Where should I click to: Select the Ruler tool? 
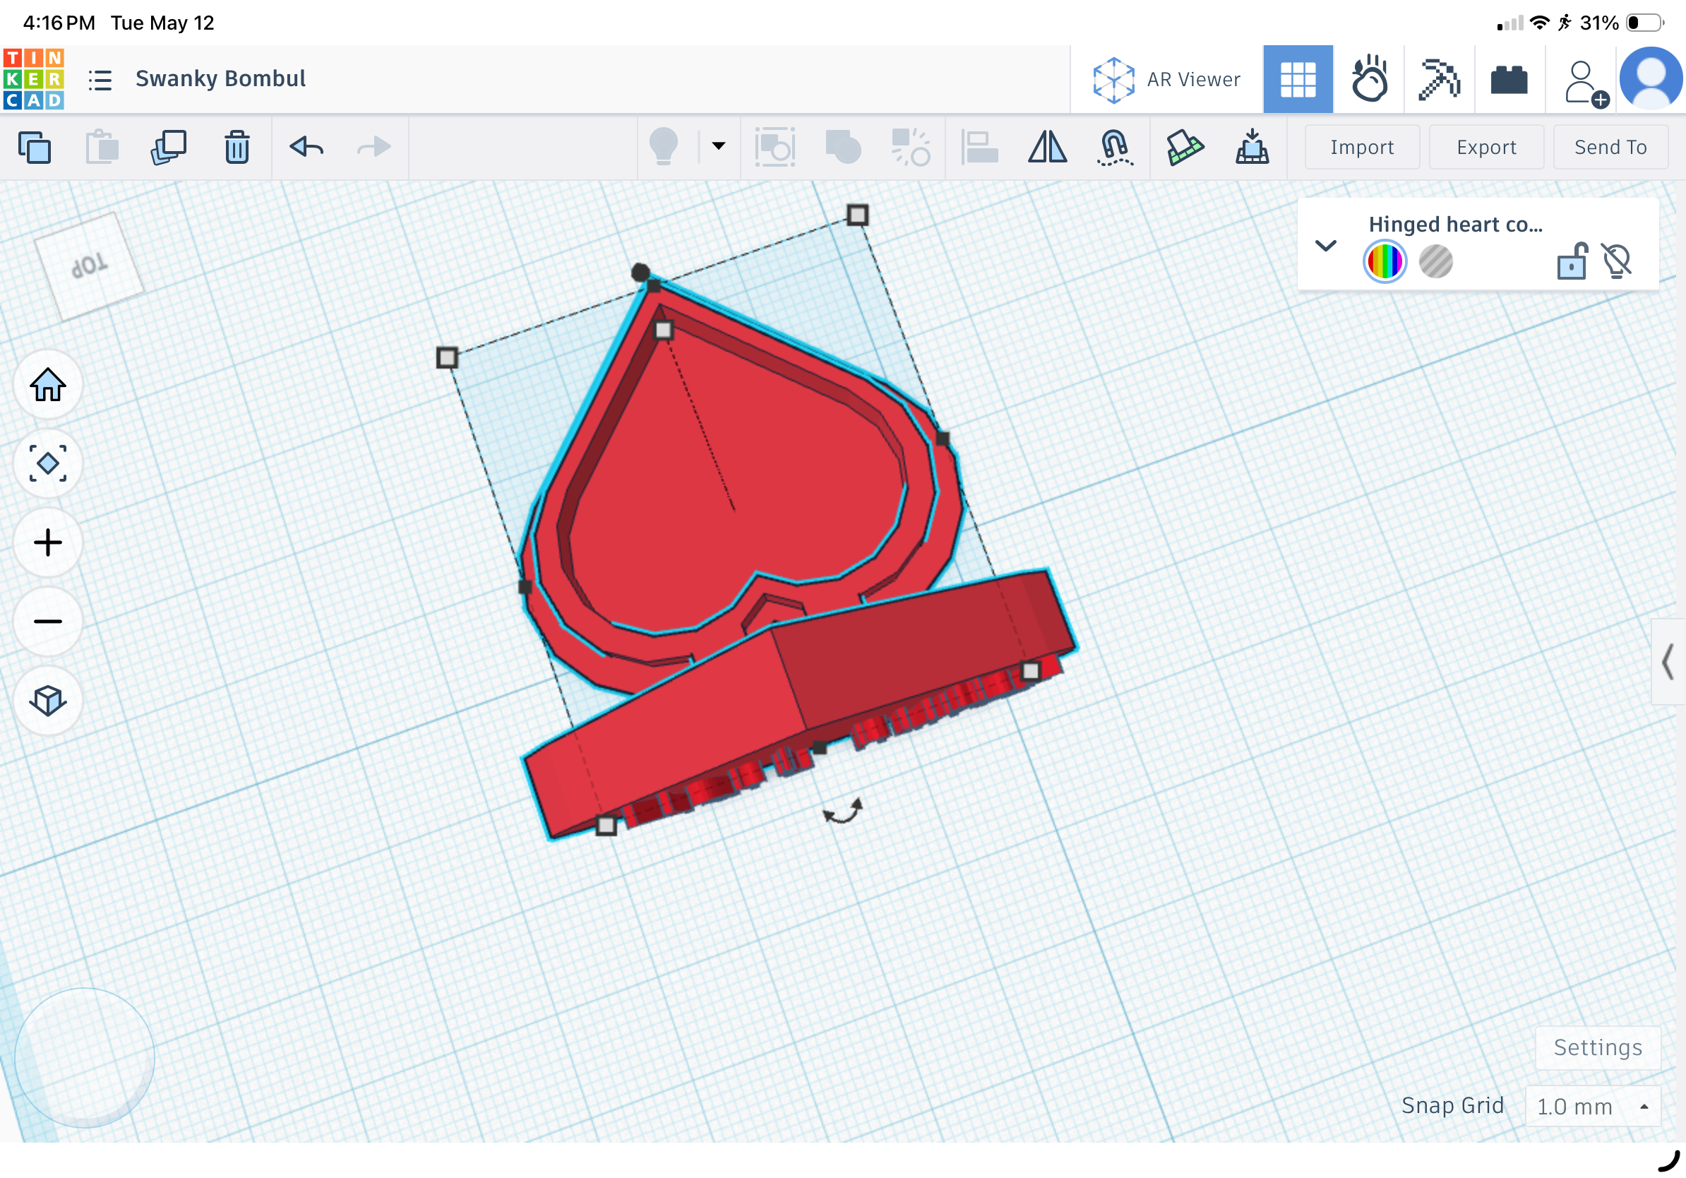click(x=1185, y=147)
